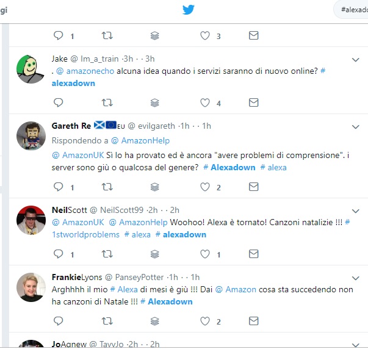
Task: Send Jake's tweet via direct message envelope
Action: click(253, 103)
